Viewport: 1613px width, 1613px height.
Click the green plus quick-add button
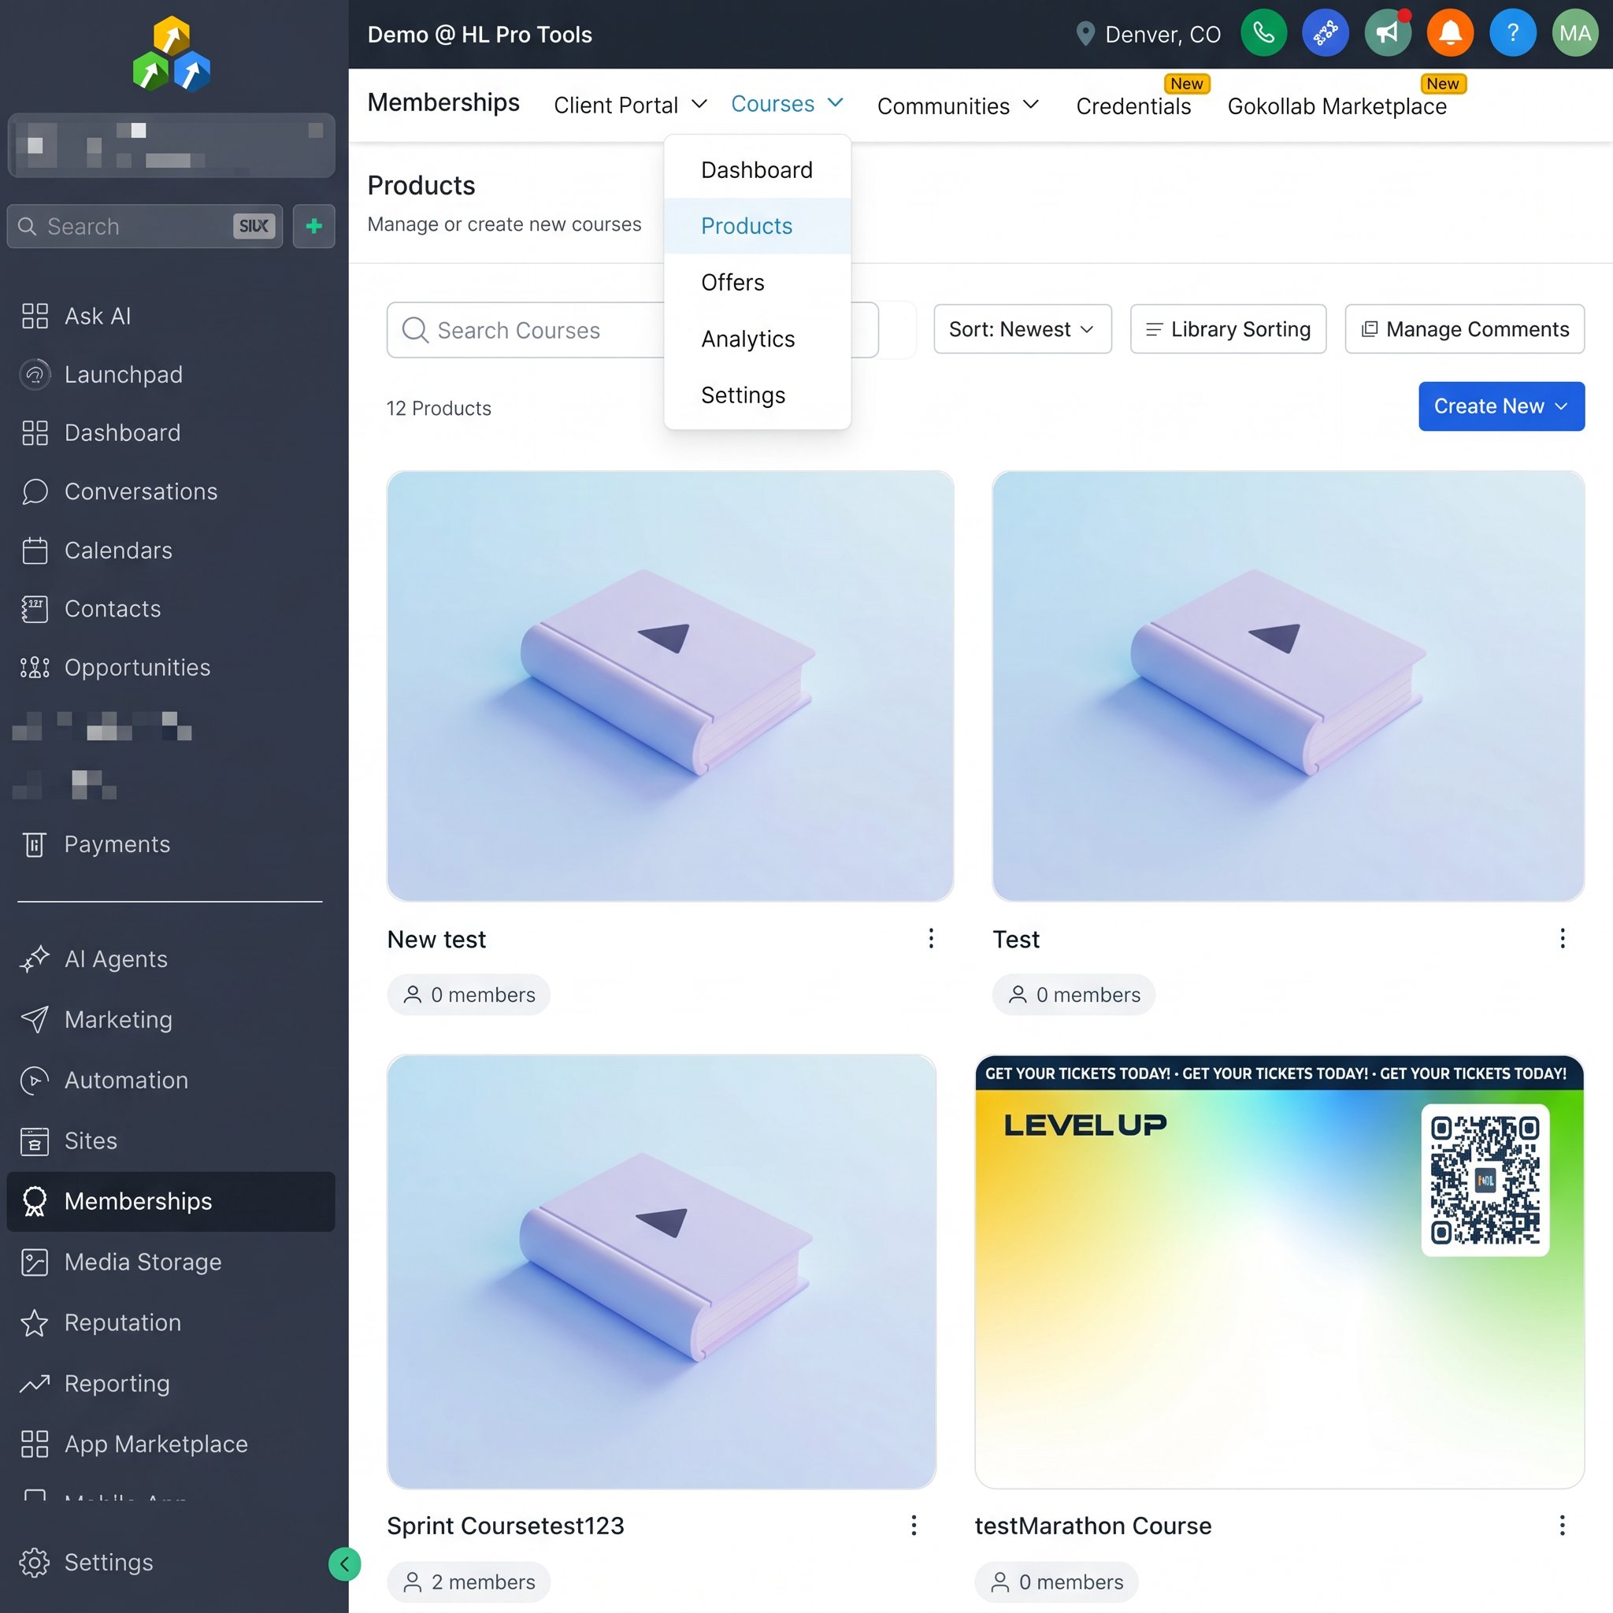point(314,226)
